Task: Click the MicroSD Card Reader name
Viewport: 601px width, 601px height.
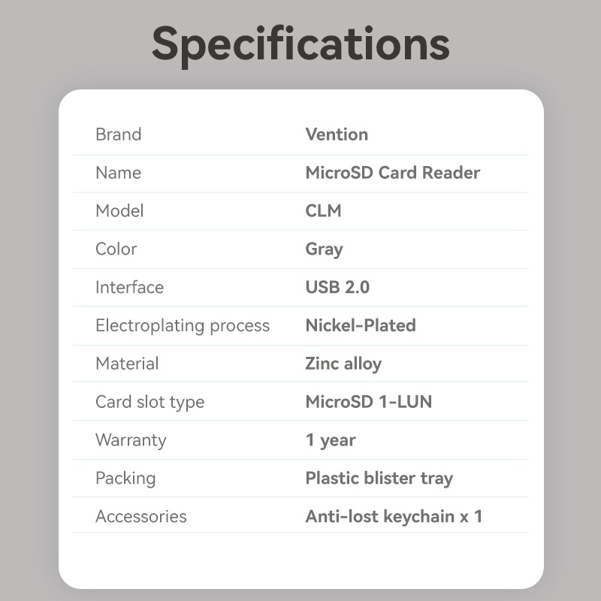Action: (x=392, y=173)
